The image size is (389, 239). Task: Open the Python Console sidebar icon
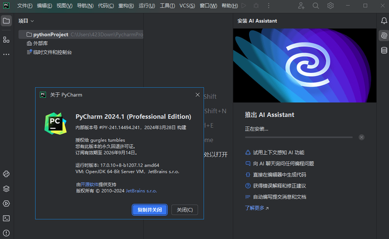[6, 174]
